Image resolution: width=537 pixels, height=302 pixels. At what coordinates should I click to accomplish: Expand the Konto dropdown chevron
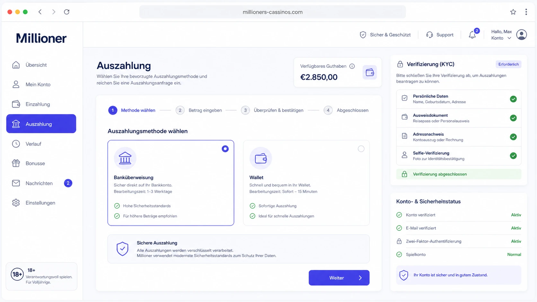[509, 38]
